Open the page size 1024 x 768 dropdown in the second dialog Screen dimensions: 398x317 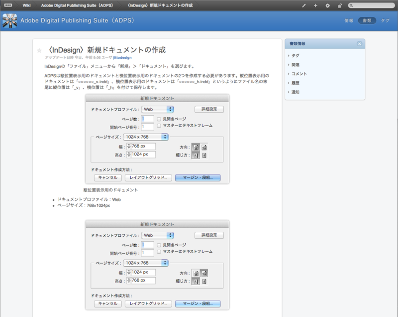click(x=146, y=263)
